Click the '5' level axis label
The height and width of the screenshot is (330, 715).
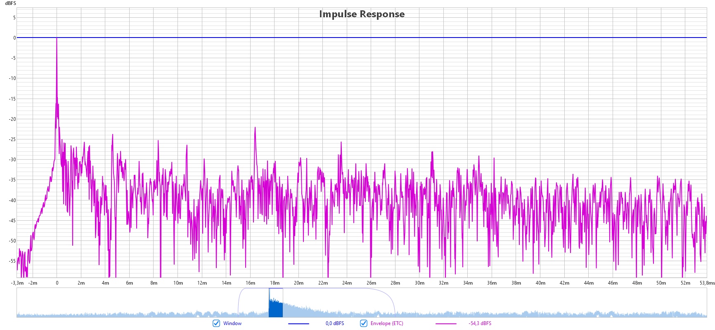coord(14,18)
